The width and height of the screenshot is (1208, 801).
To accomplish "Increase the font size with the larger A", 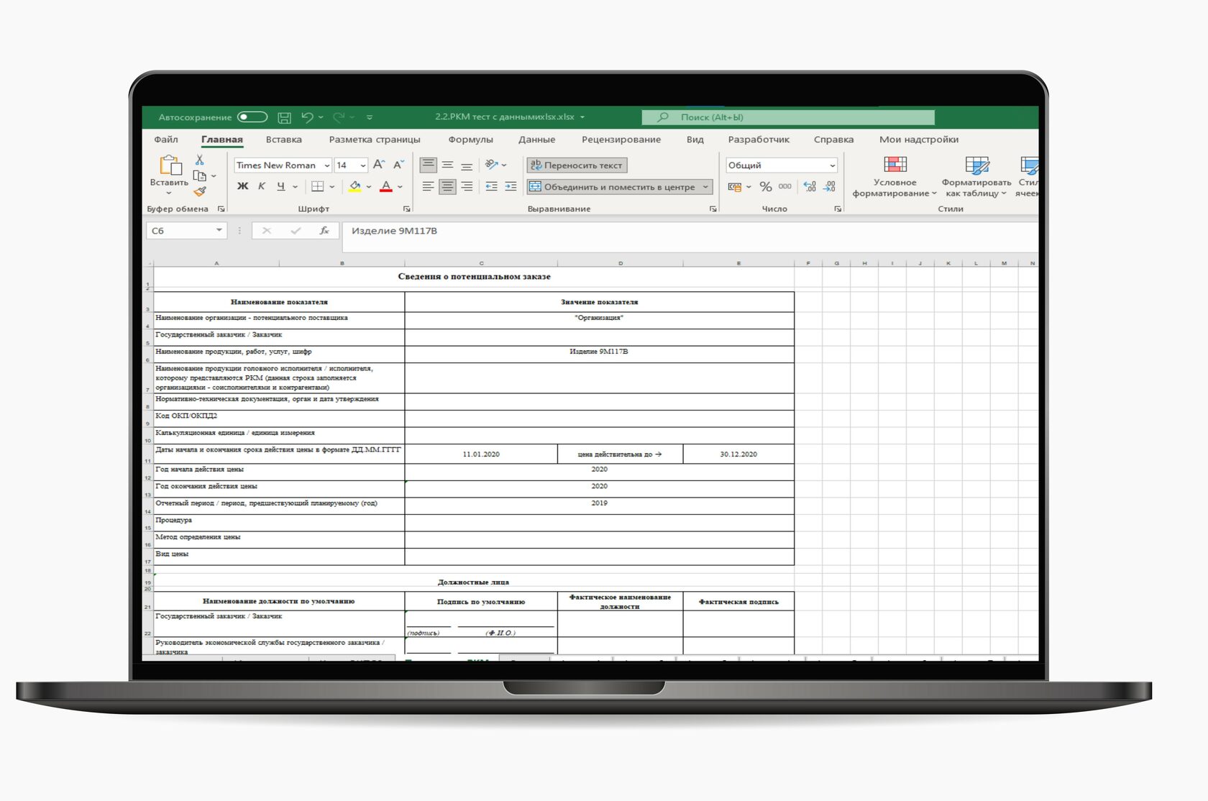I will [379, 165].
